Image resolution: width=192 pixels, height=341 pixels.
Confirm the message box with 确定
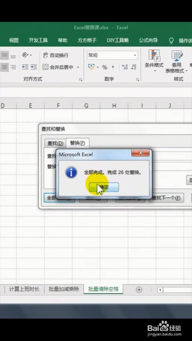tap(104, 187)
